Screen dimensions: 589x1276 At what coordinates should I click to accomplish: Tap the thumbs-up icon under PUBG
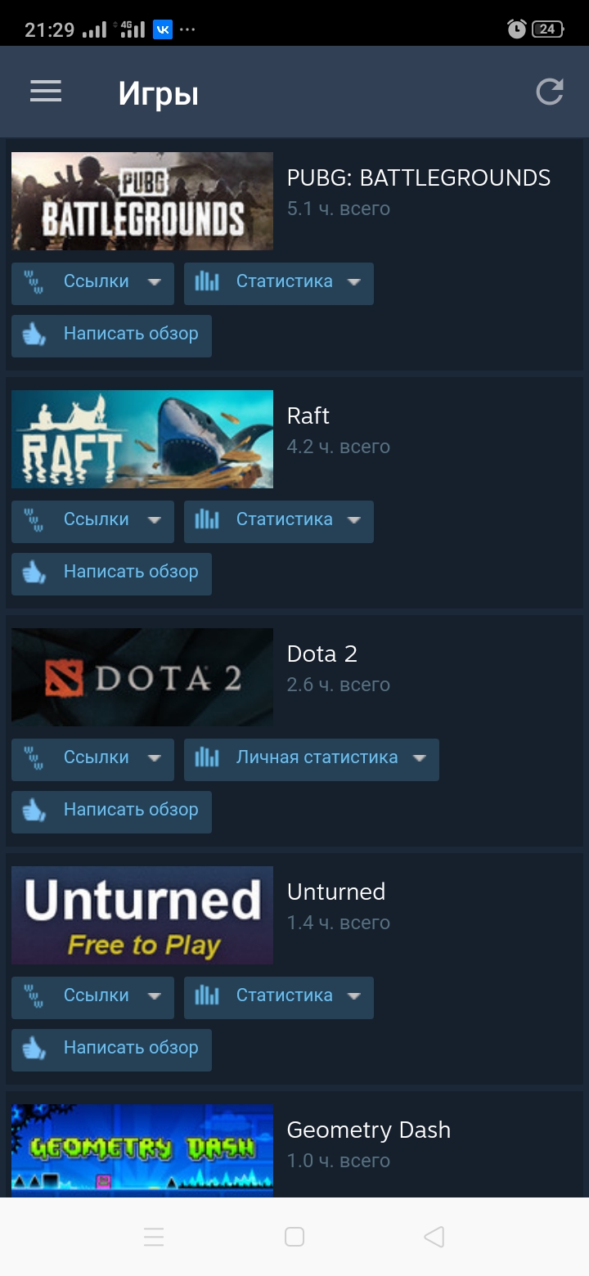click(34, 335)
